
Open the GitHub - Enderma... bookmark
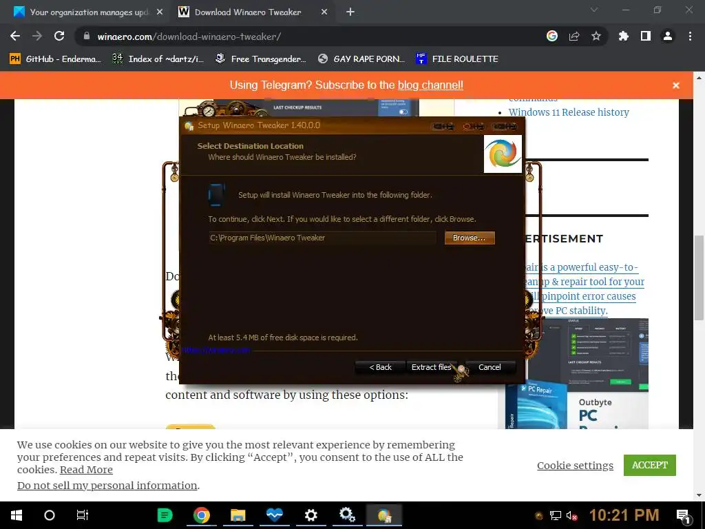(x=55, y=59)
